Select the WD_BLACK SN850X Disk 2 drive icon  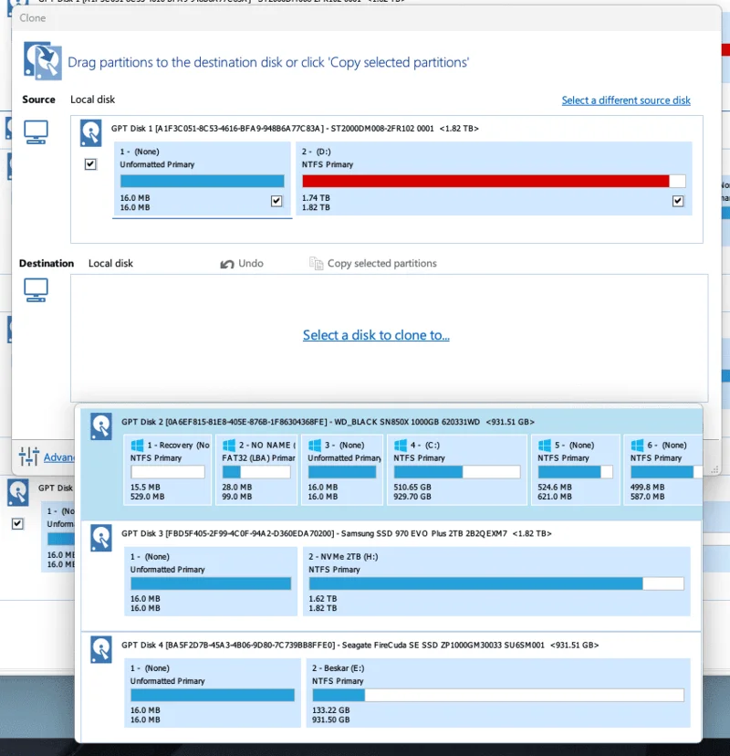[100, 426]
